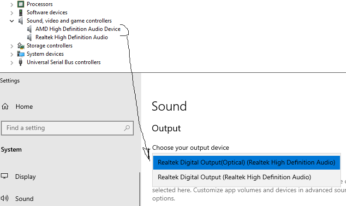Select the Storage controllers label

49,46
